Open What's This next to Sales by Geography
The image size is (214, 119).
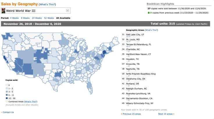tap(48, 5)
